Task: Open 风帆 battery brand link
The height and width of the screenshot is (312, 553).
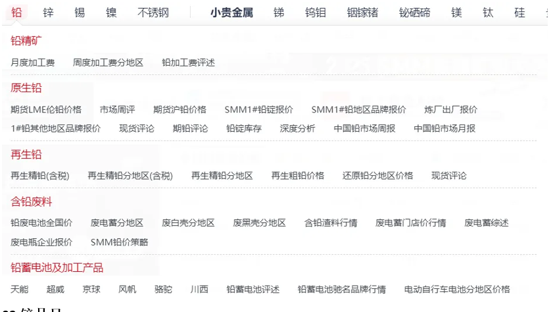Action: coord(128,290)
